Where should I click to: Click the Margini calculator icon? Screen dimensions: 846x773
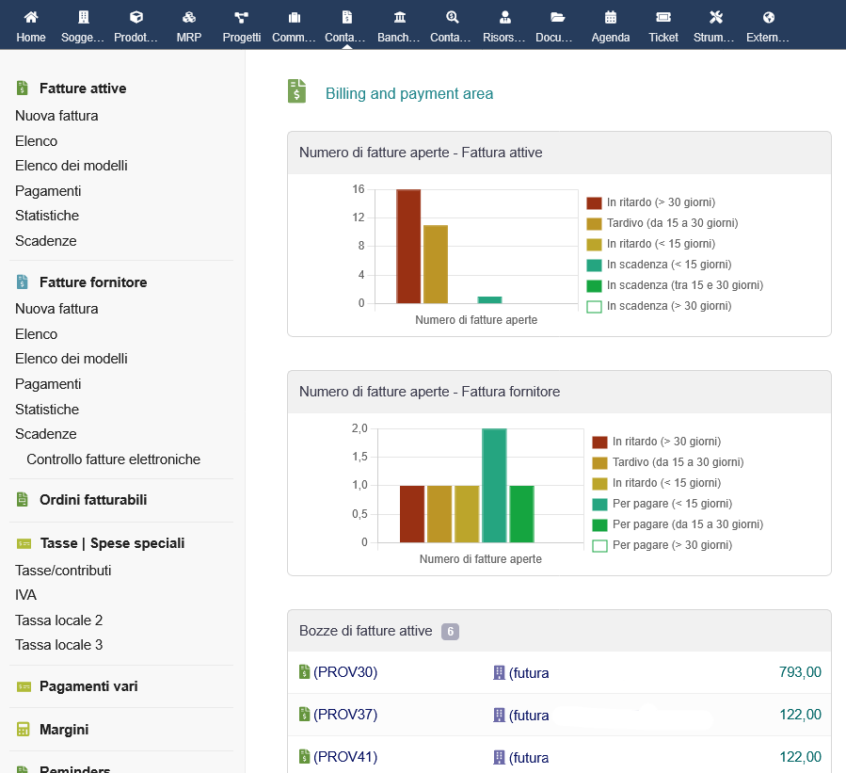(x=24, y=730)
